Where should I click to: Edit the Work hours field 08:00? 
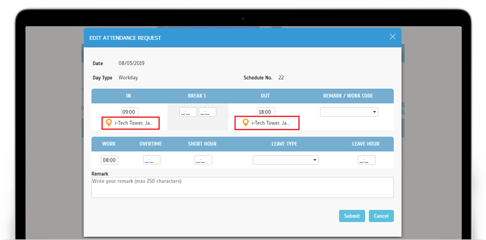[110, 160]
